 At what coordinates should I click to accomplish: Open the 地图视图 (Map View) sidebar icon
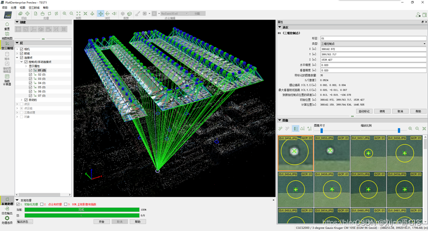point(7,35)
